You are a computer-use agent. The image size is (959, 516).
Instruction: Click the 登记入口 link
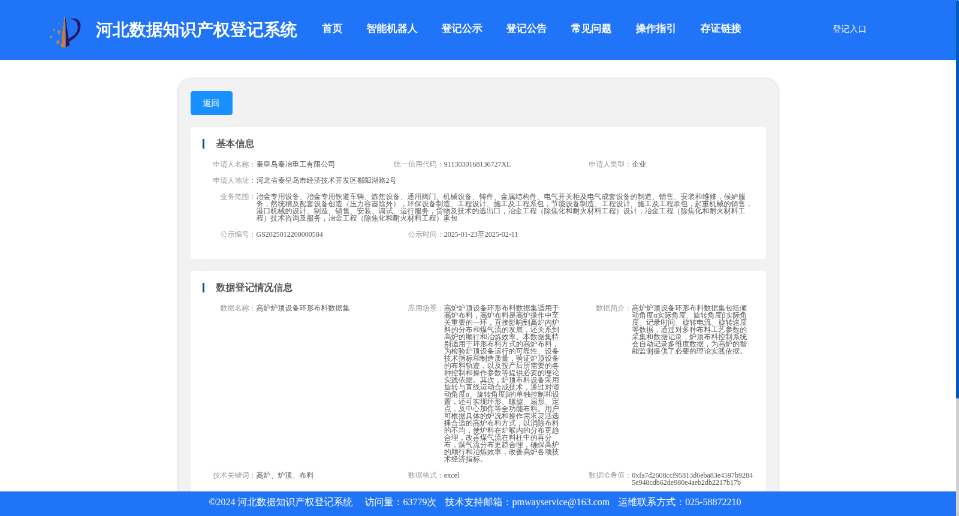click(849, 29)
